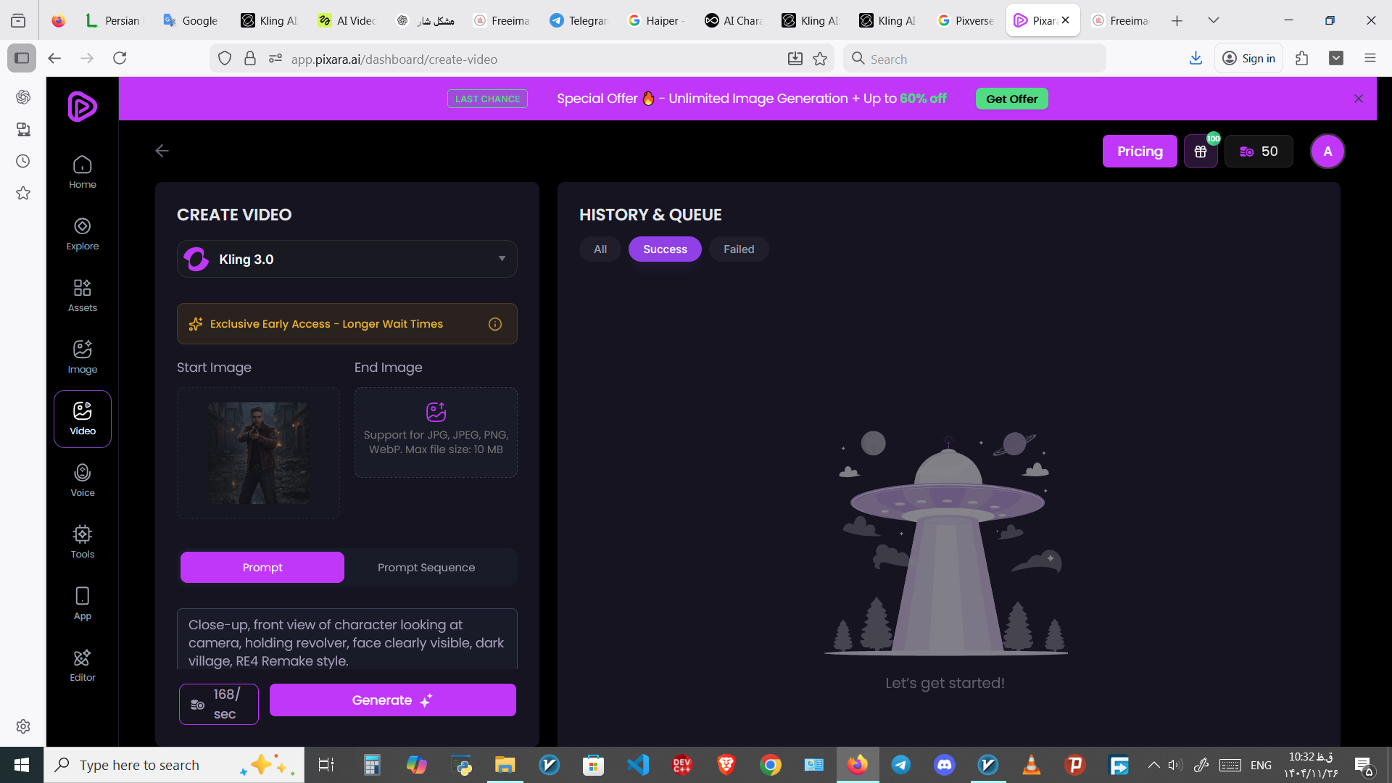Click Generate to create the video
Viewport: 1392px width, 783px height.
click(x=393, y=700)
